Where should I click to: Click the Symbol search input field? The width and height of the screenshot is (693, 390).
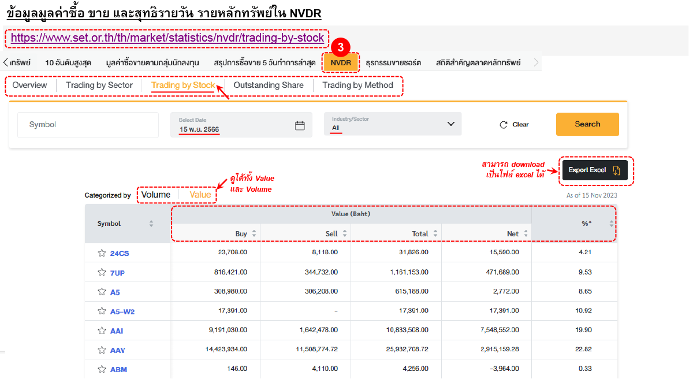click(88, 125)
